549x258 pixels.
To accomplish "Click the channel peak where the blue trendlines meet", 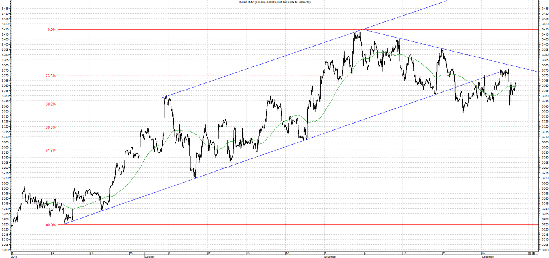I will pos(361,29).
